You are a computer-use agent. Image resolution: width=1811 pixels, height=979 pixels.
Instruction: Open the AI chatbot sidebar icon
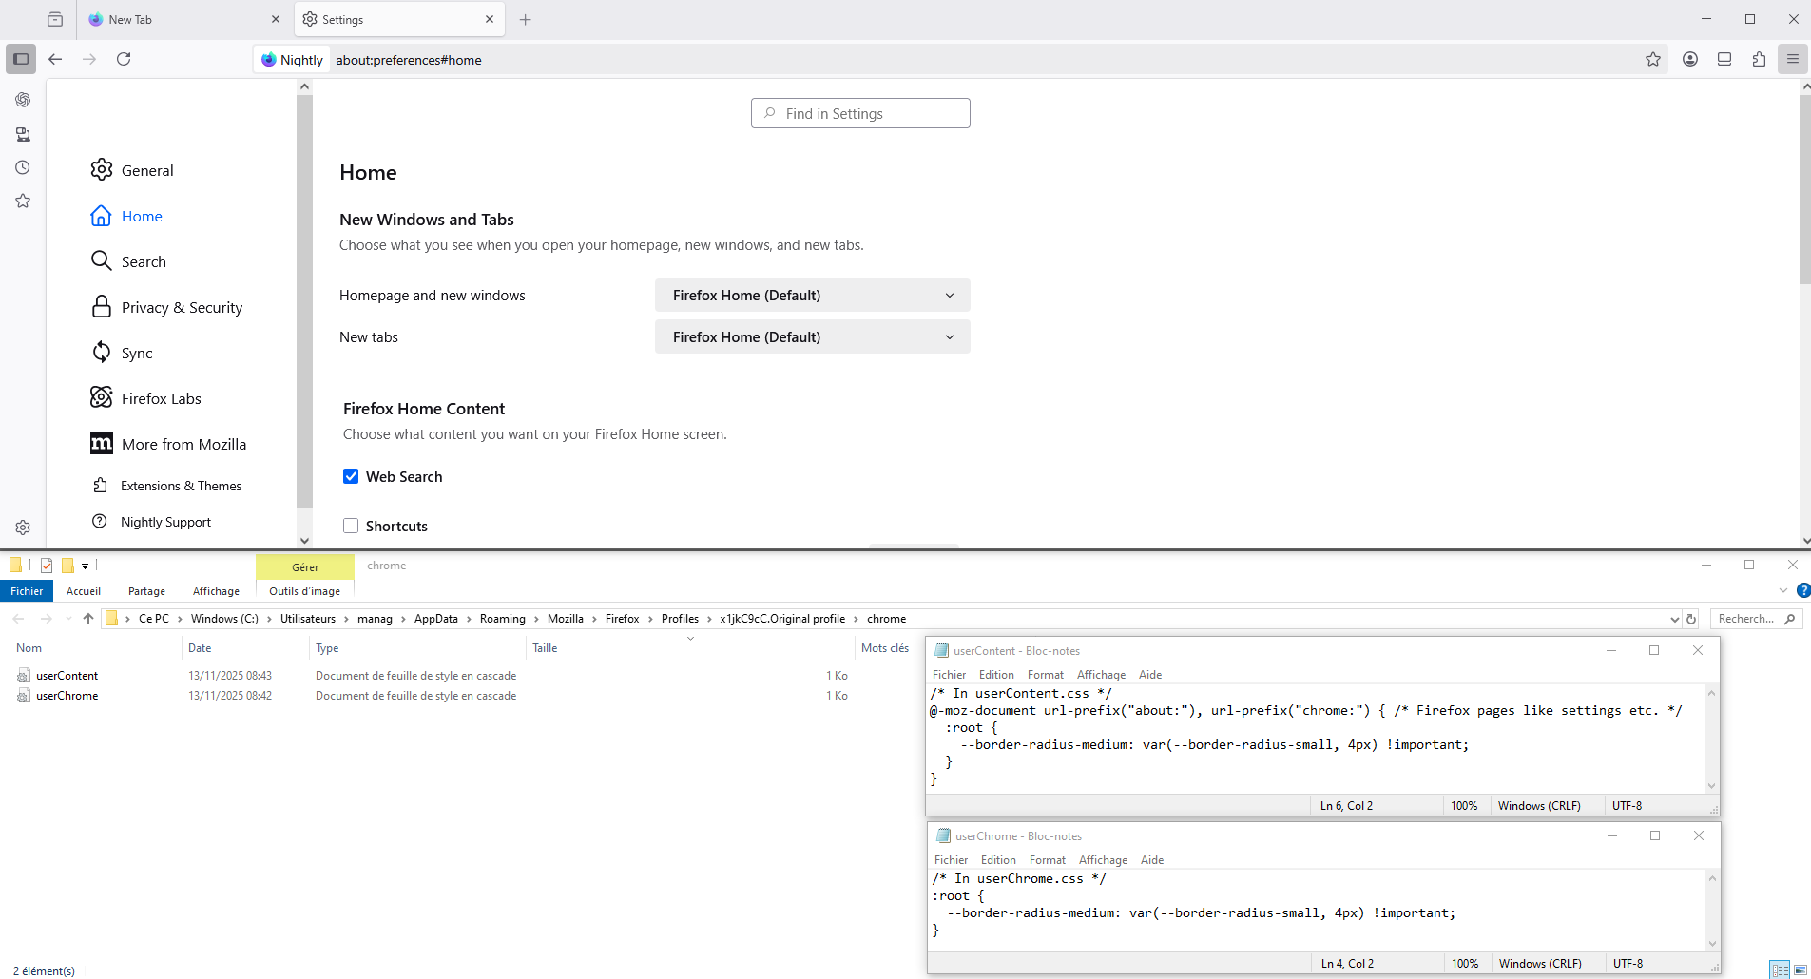coord(23,100)
